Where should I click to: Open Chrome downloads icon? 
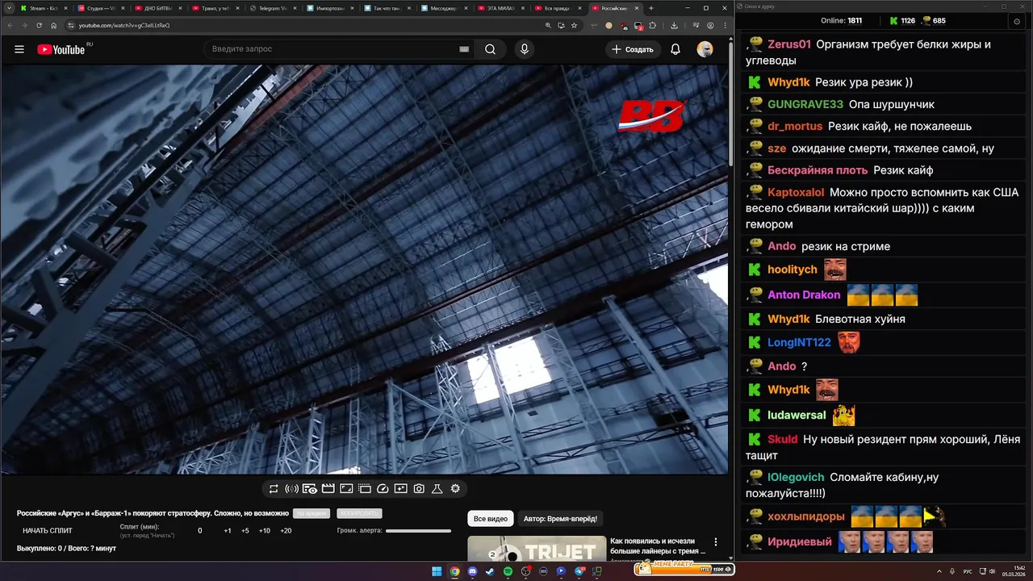click(674, 25)
